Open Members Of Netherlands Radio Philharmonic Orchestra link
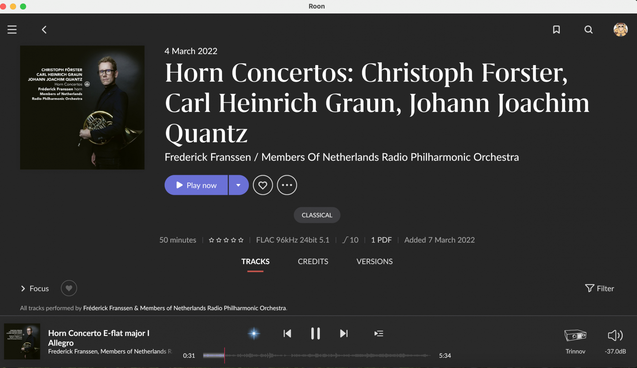This screenshot has height=368, width=637. point(390,157)
